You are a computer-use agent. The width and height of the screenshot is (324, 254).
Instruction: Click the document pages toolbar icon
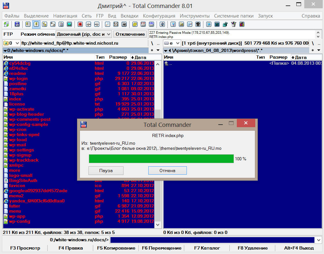coord(61,25)
